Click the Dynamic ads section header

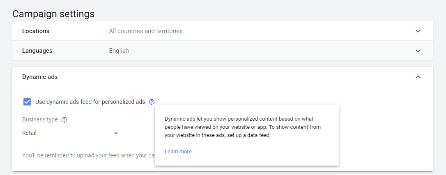[x=40, y=77]
